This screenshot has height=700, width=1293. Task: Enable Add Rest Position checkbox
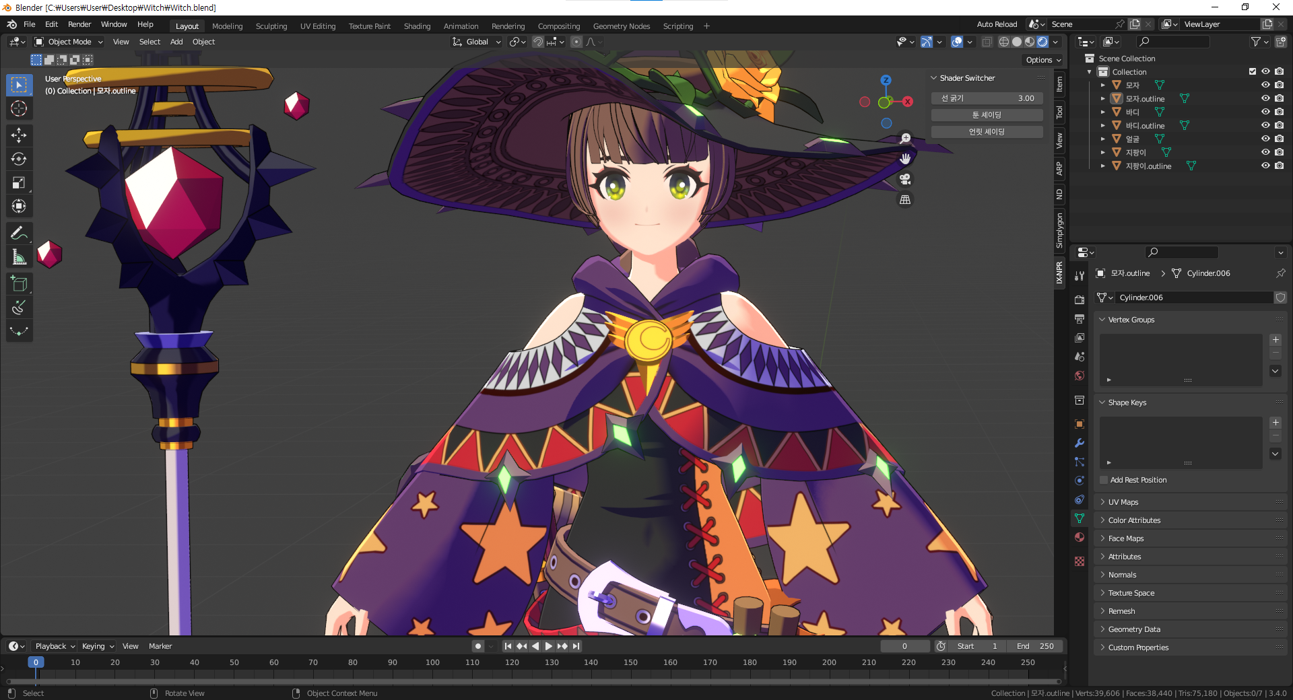click(x=1104, y=480)
